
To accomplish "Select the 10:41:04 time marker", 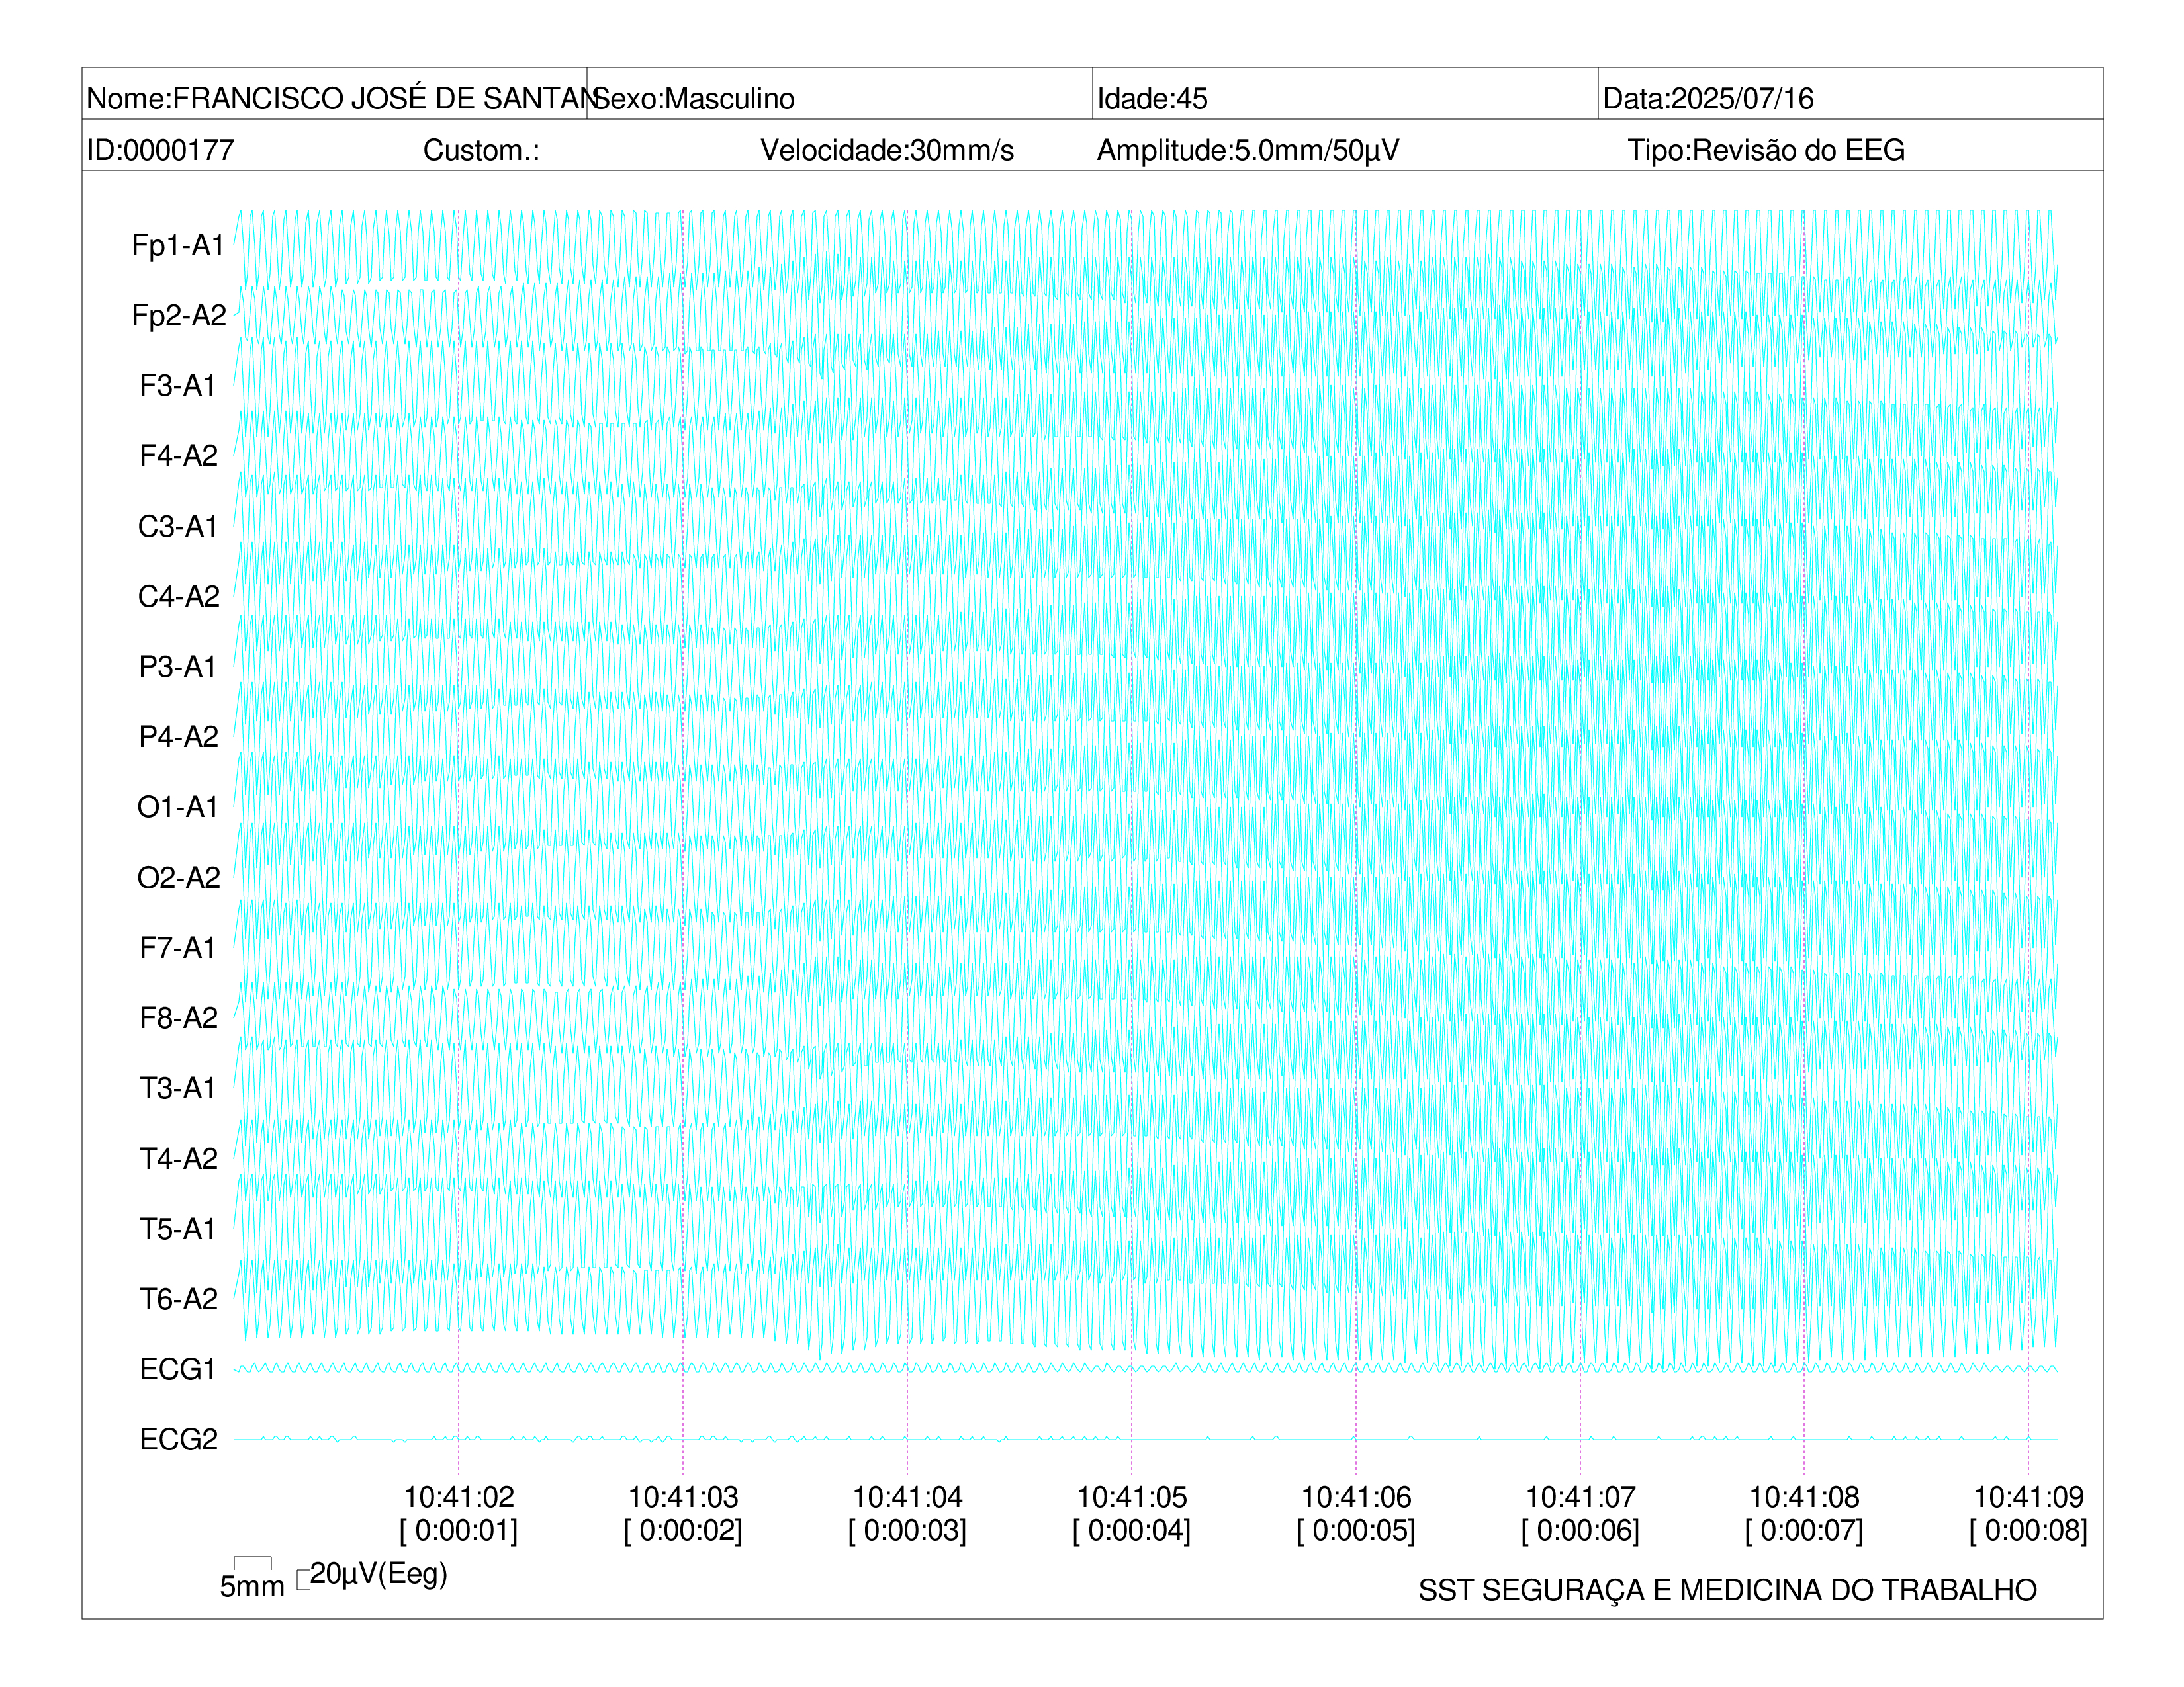I will [907, 1497].
